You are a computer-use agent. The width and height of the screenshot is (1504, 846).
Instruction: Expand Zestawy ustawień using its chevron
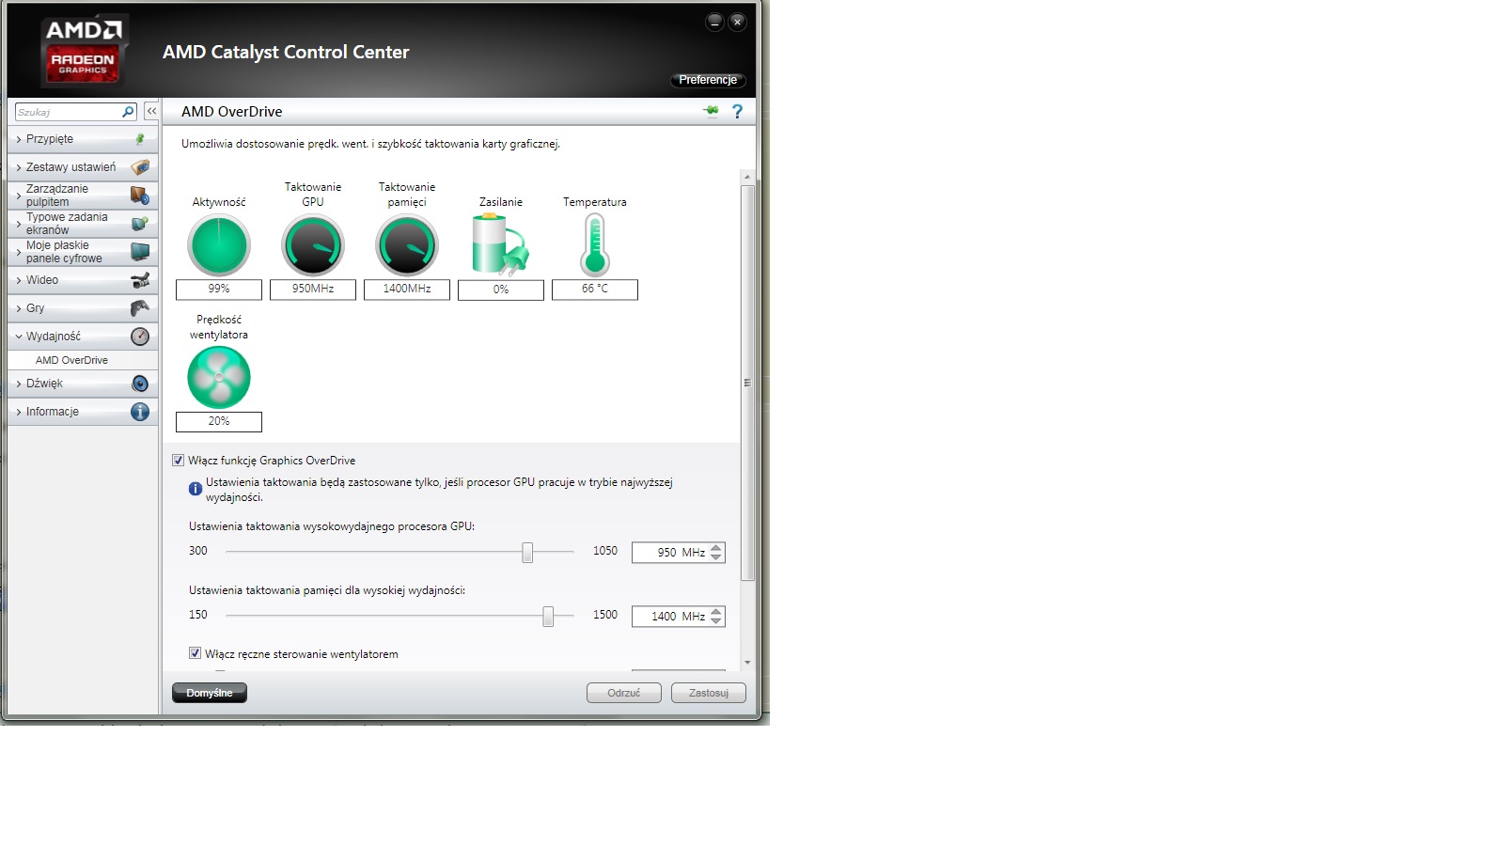coord(18,167)
